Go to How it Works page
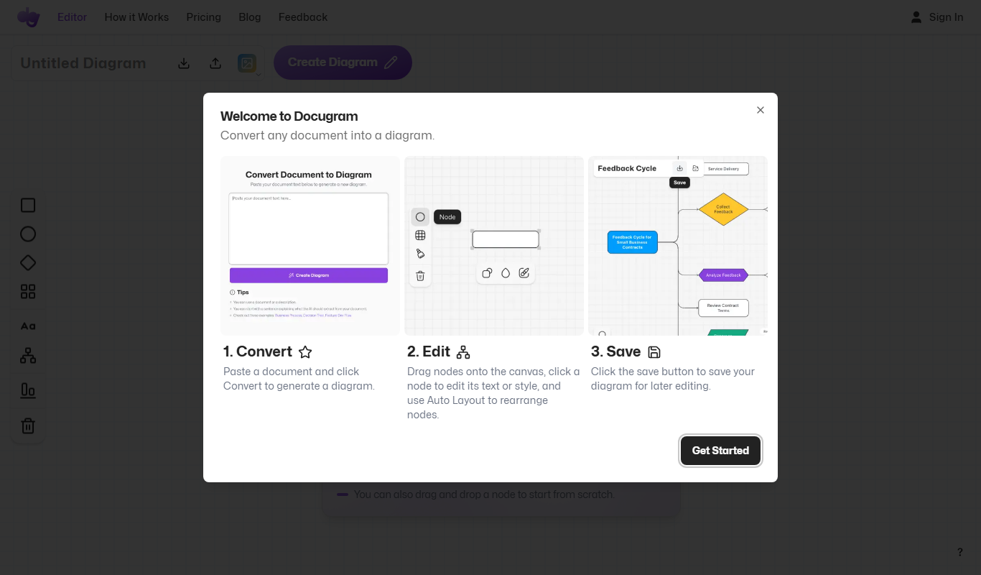Image resolution: width=981 pixels, height=575 pixels. (x=136, y=17)
